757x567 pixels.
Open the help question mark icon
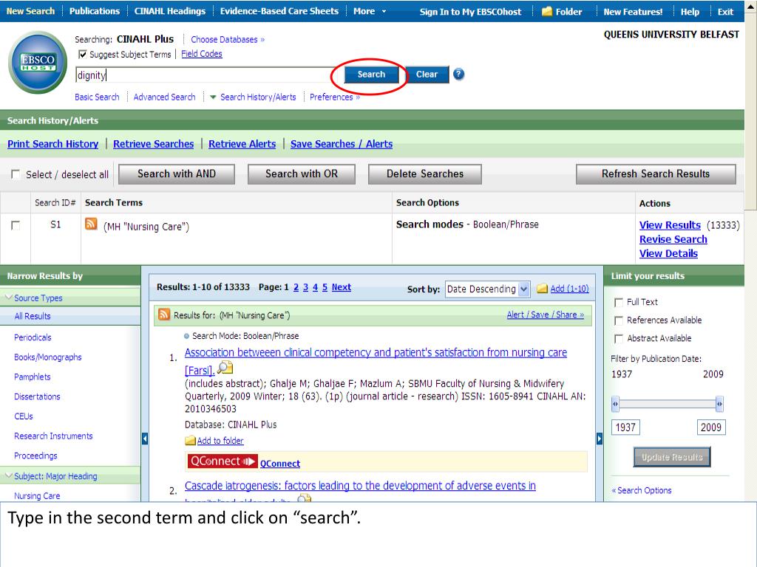pos(458,75)
